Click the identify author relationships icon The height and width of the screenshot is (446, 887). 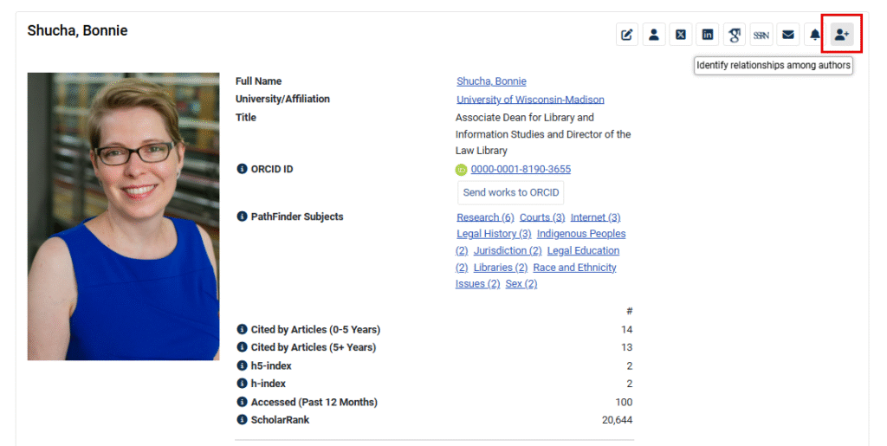tap(841, 35)
